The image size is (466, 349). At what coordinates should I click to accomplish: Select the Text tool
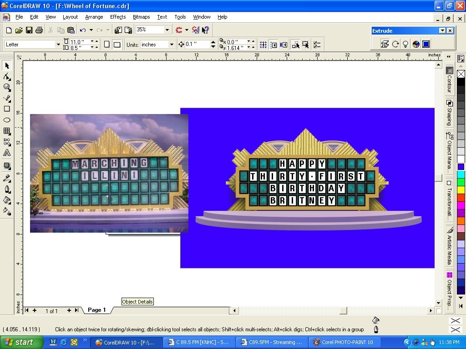pos(7,153)
